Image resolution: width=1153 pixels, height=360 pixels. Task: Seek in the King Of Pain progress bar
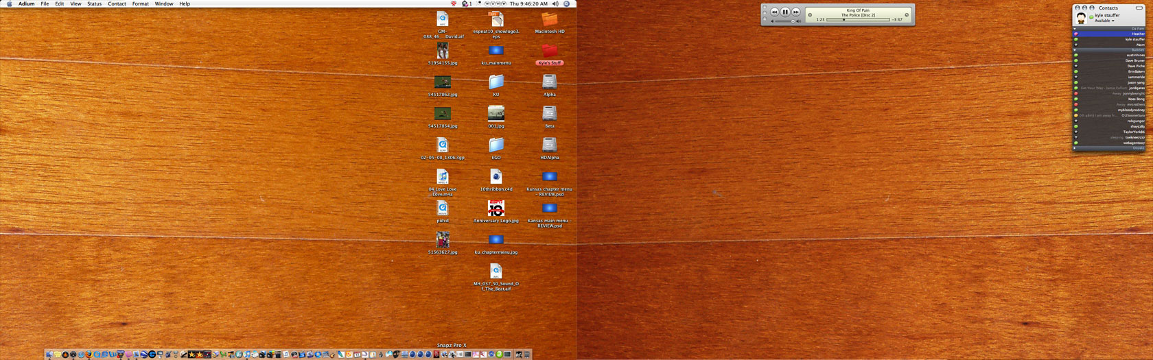pyautogui.click(x=858, y=20)
